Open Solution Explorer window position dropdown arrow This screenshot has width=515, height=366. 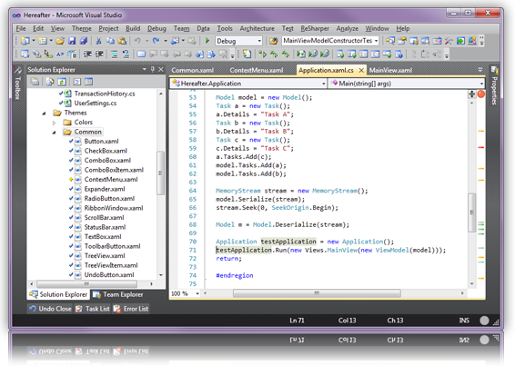(x=144, y=69)
